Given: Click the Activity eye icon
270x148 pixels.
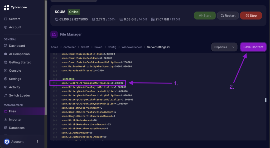Looking at the screenshot, I should point(6,87).
